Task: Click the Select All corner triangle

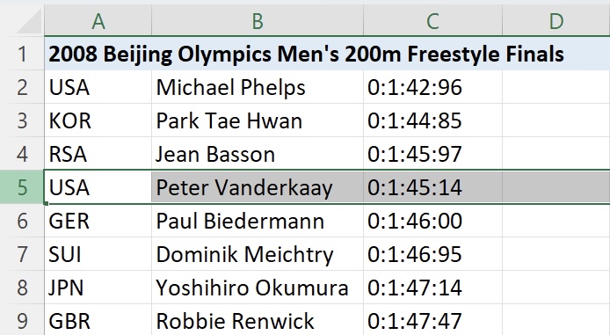Action: tap(29, 21)
